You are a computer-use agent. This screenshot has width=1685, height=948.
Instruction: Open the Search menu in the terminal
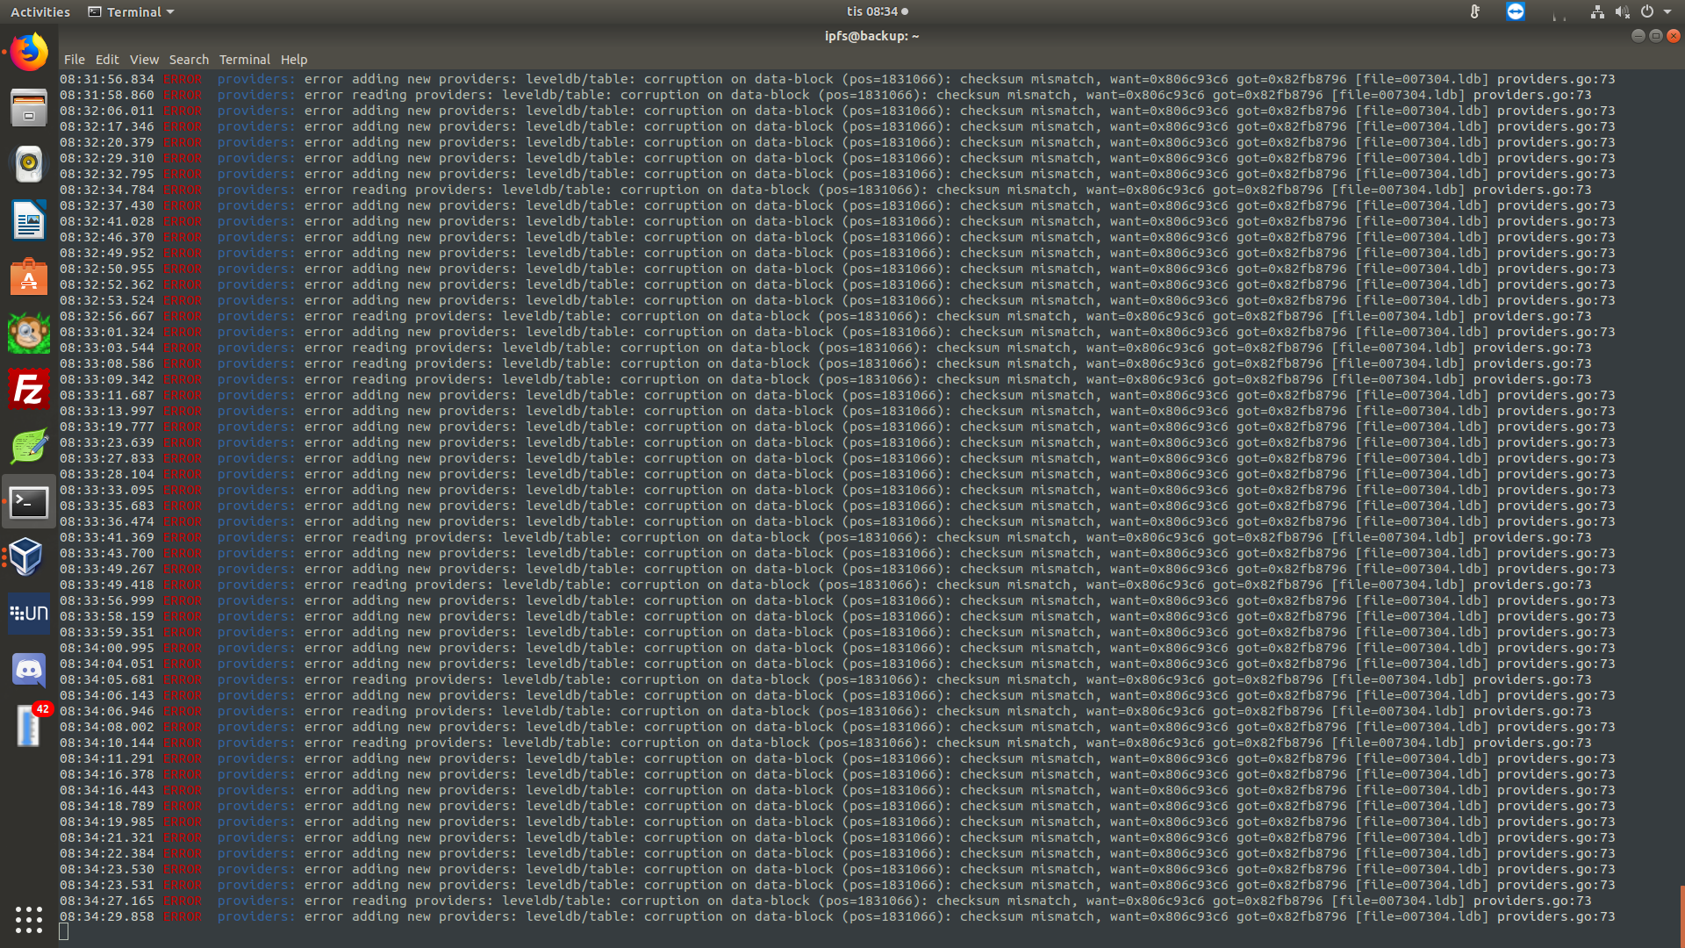click(189, 59)
